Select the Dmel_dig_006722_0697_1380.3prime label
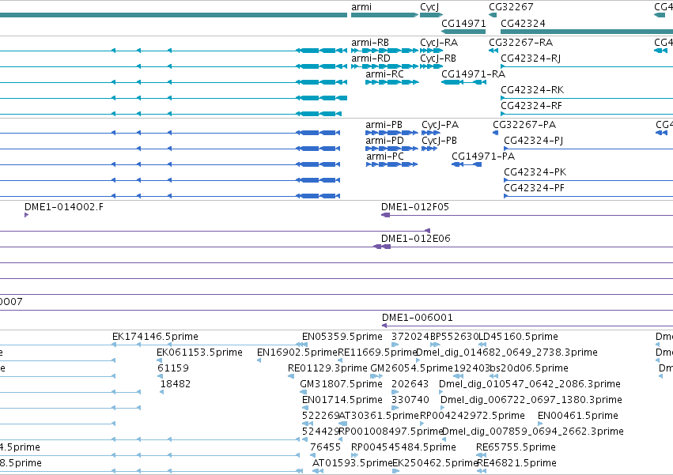Viewport: 673px width, 475px height. tap(531, 401)
